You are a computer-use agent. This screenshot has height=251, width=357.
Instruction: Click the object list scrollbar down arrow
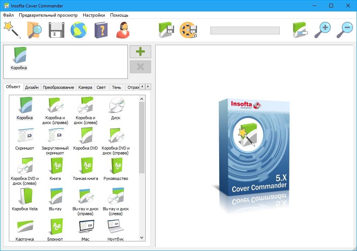pos(142,238)
